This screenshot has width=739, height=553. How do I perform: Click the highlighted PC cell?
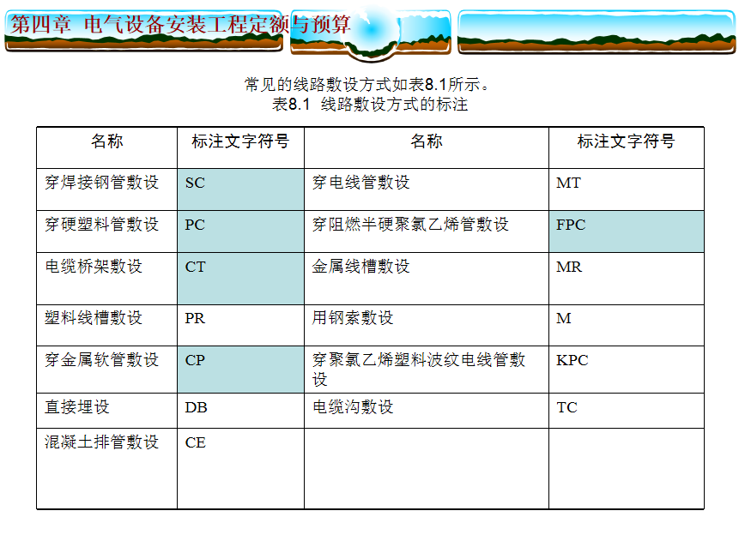(x=240, y=231)
